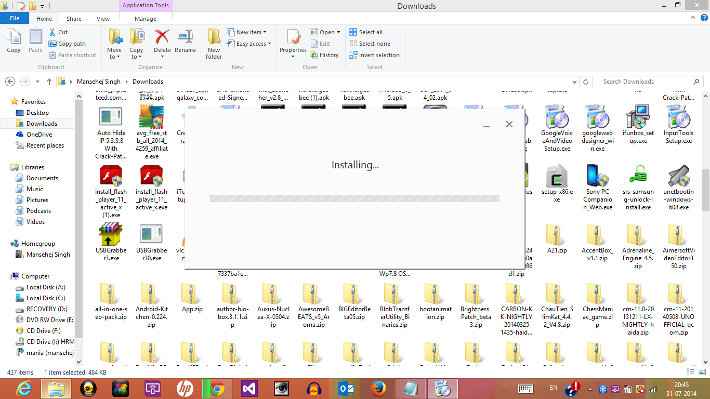This screenshot has width=710, height=399.
Task: Click Mansehej Singh in the address breadcrumb
Action: click(99, 82)
